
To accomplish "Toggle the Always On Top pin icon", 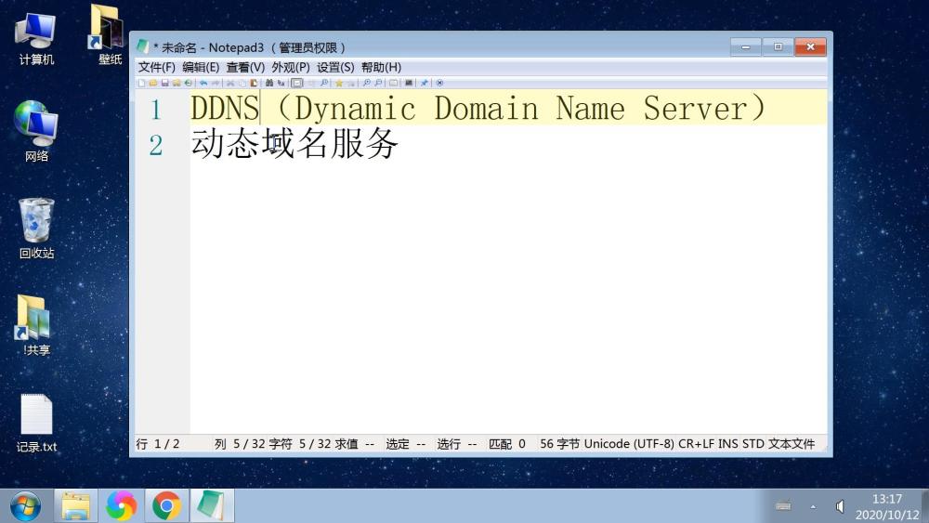I will [x=425, y=83].
